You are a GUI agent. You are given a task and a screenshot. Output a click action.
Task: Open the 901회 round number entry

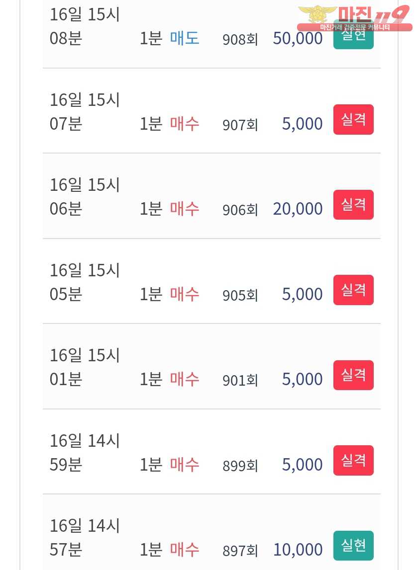click(x=240, y=380)
